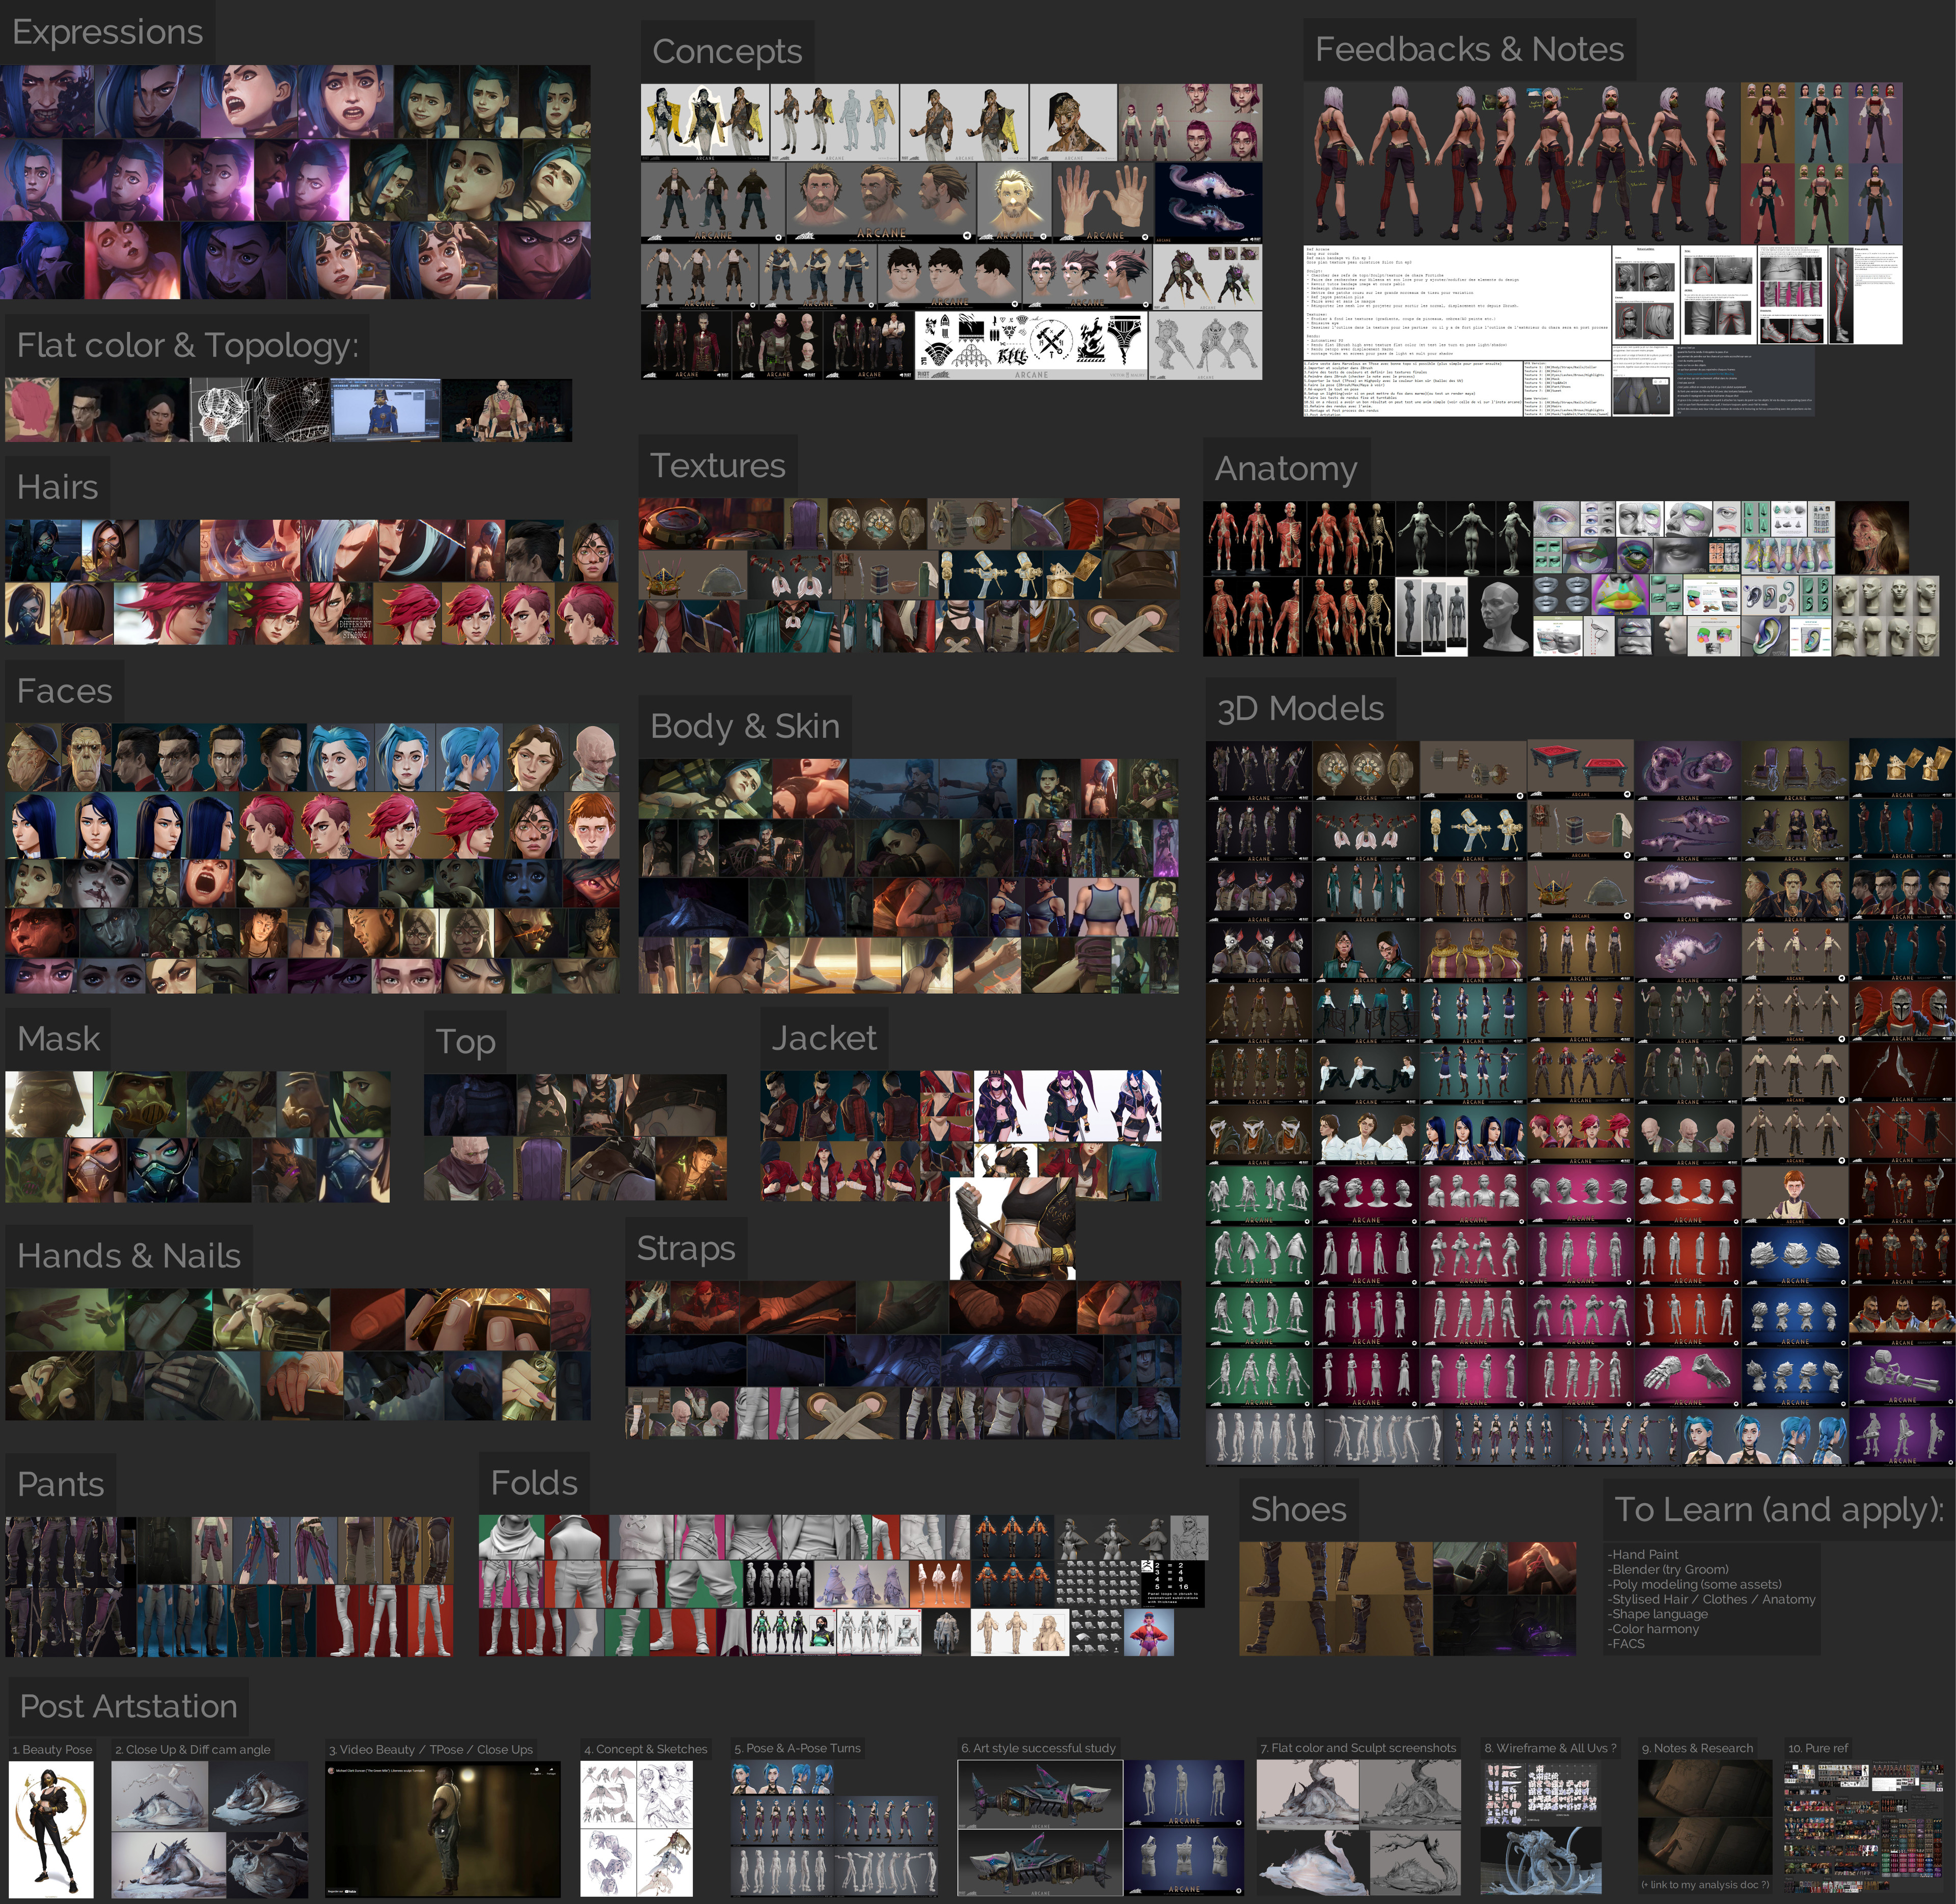Click the black-and-white symbols sheet in Concepts

(1031, 345)
